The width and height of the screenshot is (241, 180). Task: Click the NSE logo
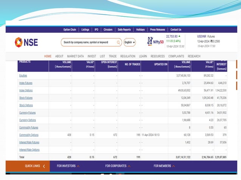[26, 42]
